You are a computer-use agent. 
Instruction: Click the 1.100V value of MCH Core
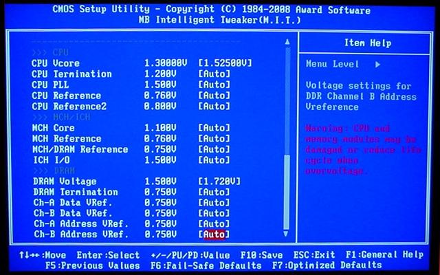[x=160, y=128]
